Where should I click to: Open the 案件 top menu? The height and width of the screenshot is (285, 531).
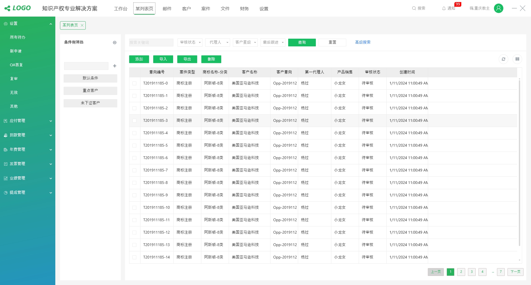[x=206, y=9]
